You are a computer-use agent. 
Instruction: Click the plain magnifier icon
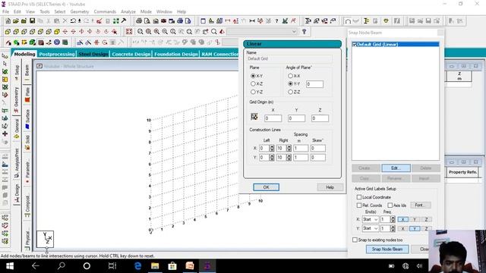214,32
